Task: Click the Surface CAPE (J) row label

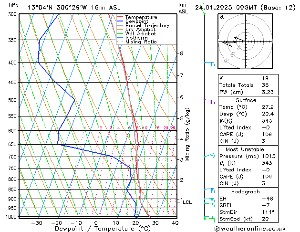Action: tap(231, 134)
